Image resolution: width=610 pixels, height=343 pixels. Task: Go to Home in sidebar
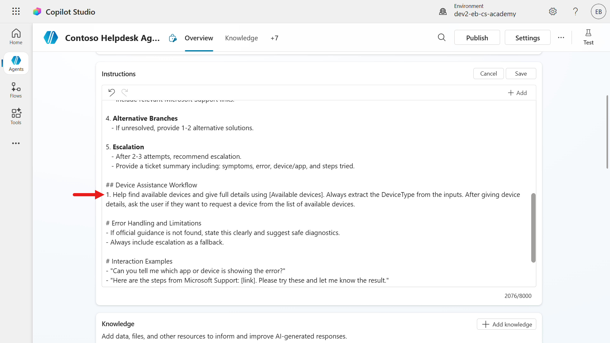16,37
